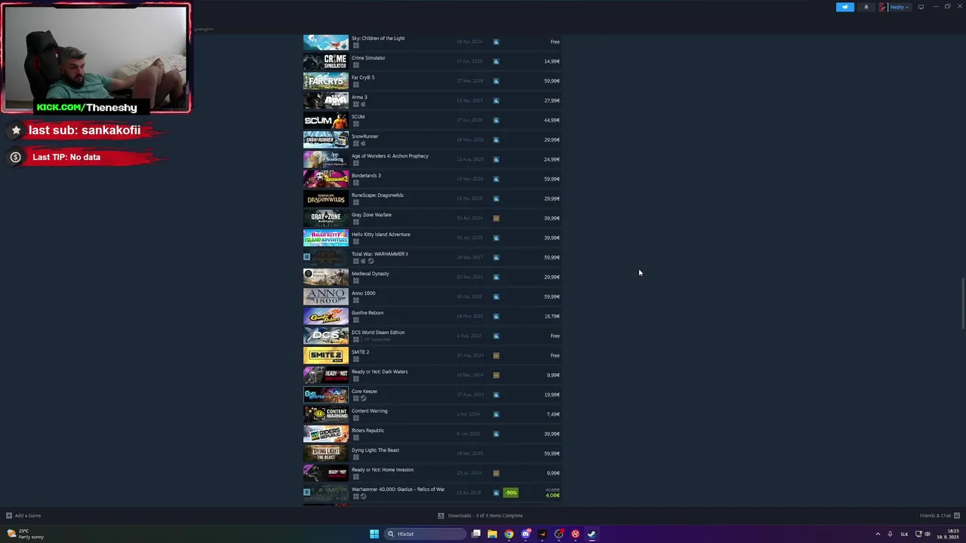This screenshot has width=966, height=543.
Task: Select Far Cry 5 price 59,99€
Action: [x=552, y=81]
